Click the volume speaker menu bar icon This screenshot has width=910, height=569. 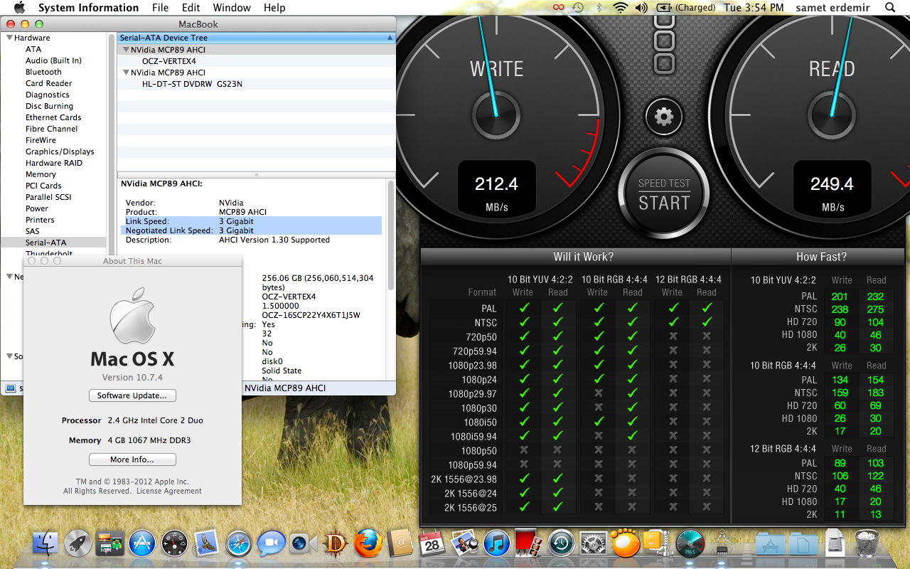pyautogui.click(x=641, y=8)
